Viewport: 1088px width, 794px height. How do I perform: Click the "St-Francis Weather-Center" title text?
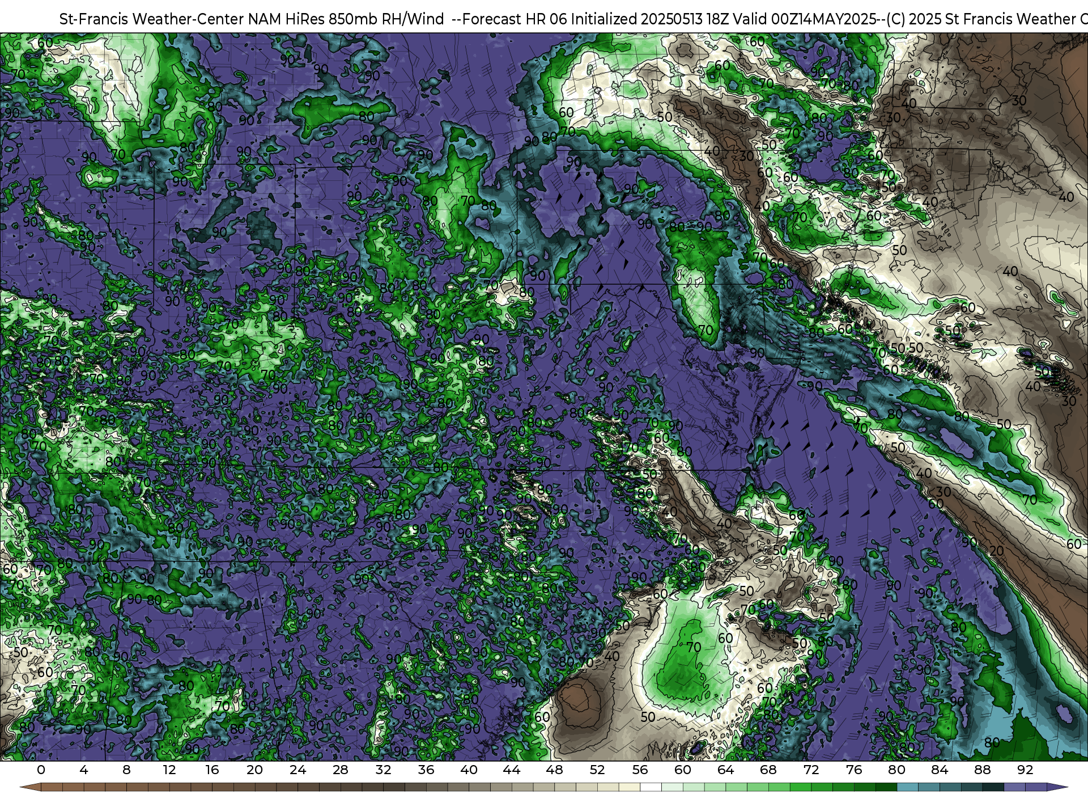(152, 19)
